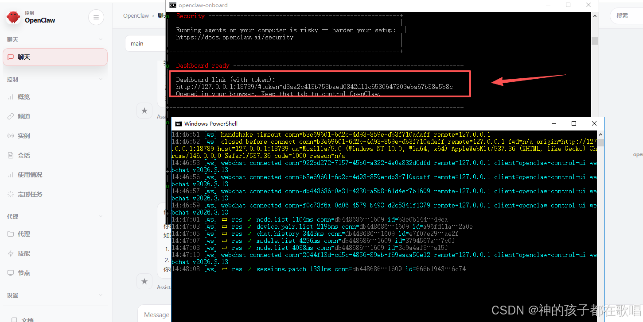The width and height of the screenshot is (643, 322).
Task: Click the 'handshake timeout' log line
Action: [x=331, y=134]
